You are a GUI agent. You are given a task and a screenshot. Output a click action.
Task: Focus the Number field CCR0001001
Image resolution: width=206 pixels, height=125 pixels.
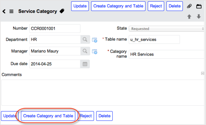(x=55, y=29)
